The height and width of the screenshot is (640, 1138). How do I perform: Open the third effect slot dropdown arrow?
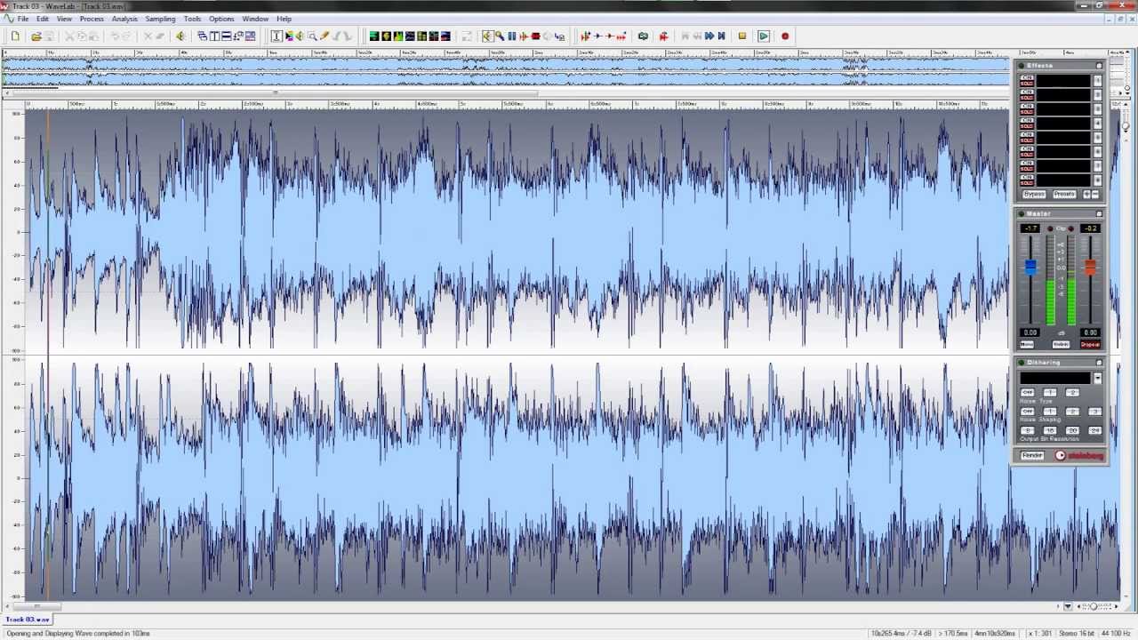[1097, 109]
